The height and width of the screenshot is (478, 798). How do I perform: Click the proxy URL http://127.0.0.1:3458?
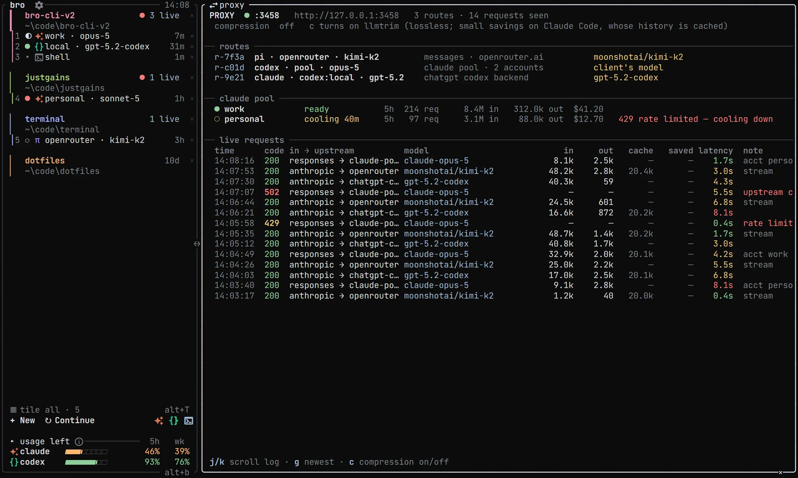pos(346,16)
